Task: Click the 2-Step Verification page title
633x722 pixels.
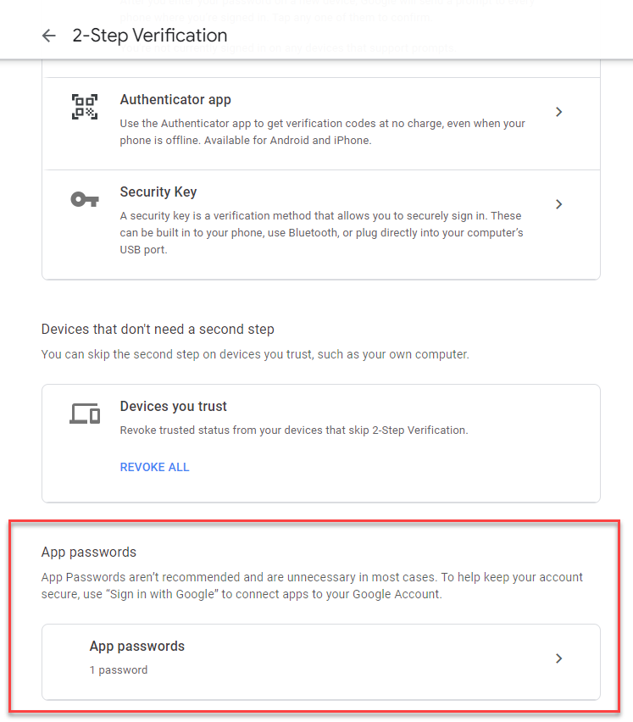Action: (150, 36)
